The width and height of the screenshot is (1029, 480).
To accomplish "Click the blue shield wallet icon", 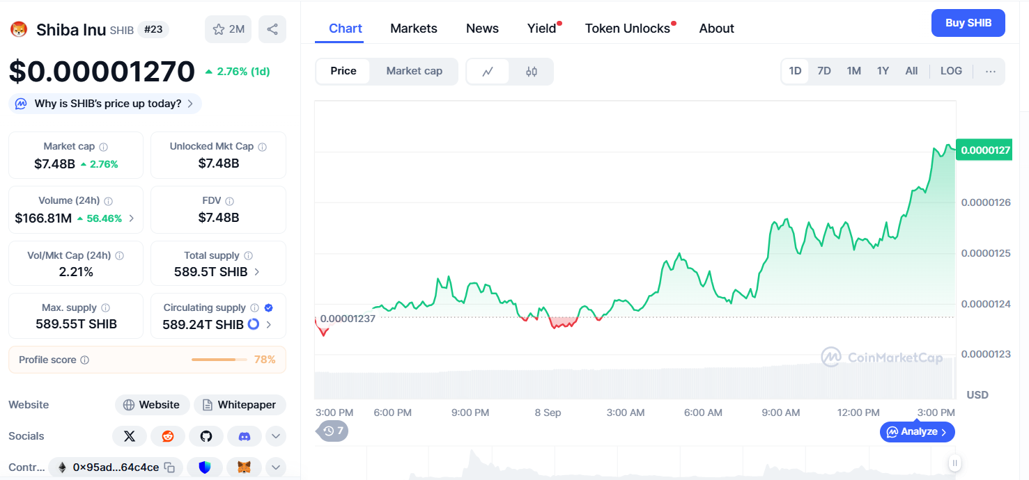I will (205, 467).
